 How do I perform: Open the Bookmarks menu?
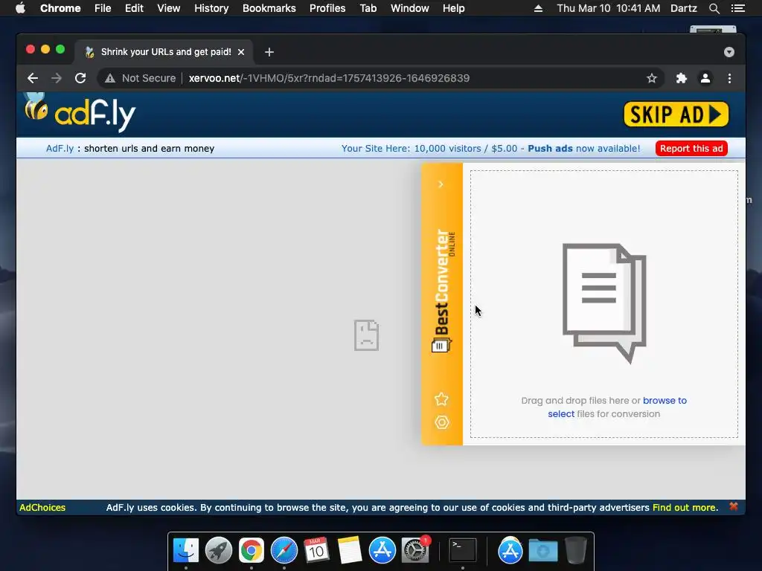coord(269,8)
